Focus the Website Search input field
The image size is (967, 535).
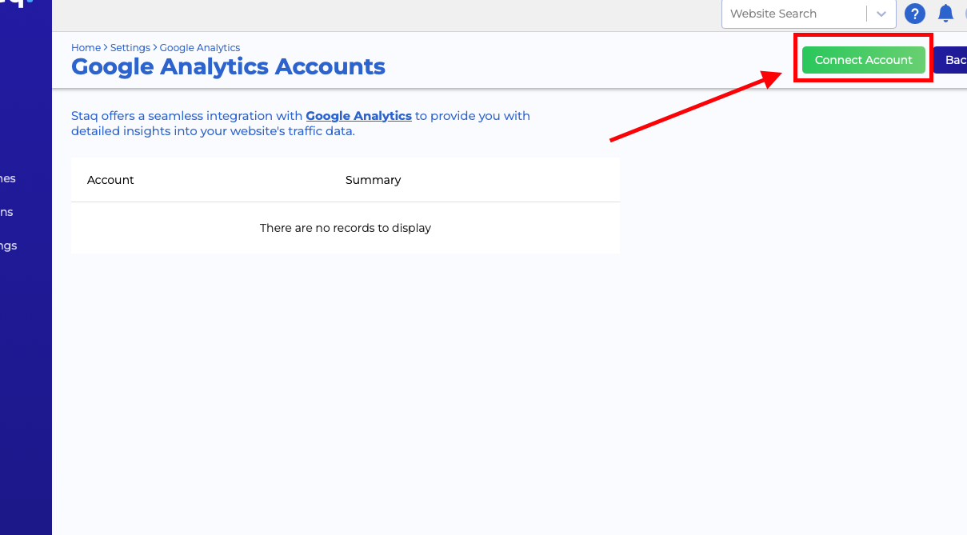[x=792, y=14]
